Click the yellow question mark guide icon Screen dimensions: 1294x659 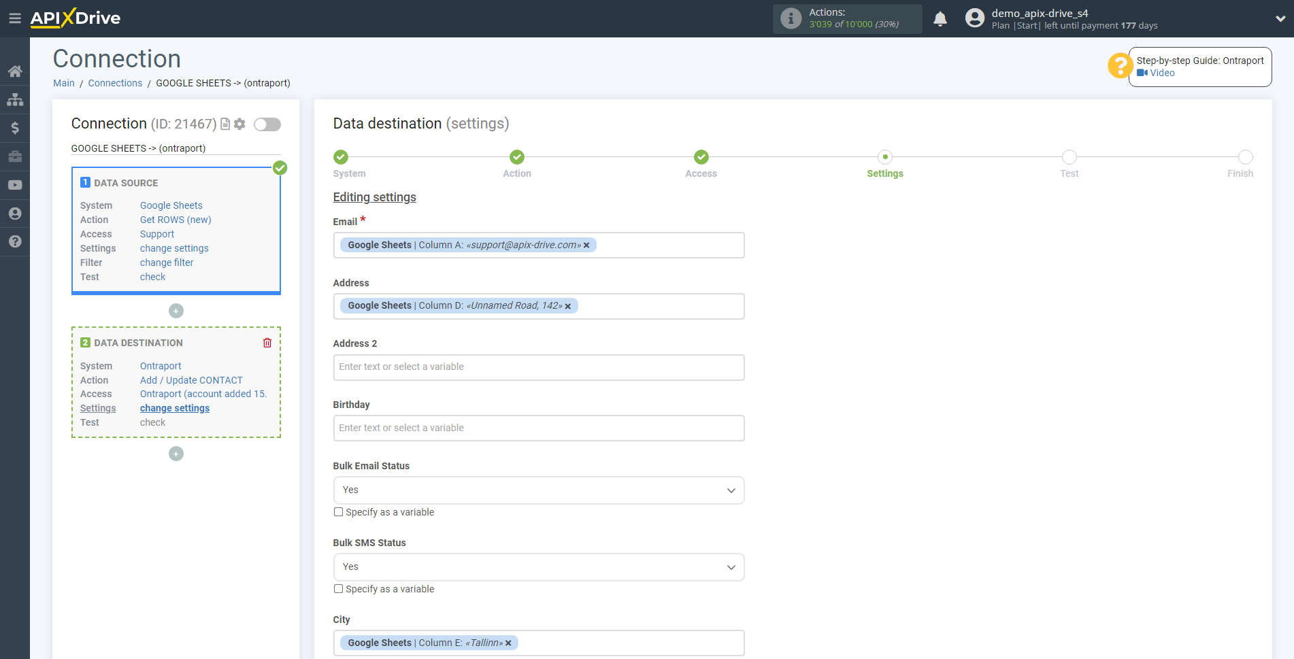pyautogui.click(x=1120, y=66)
